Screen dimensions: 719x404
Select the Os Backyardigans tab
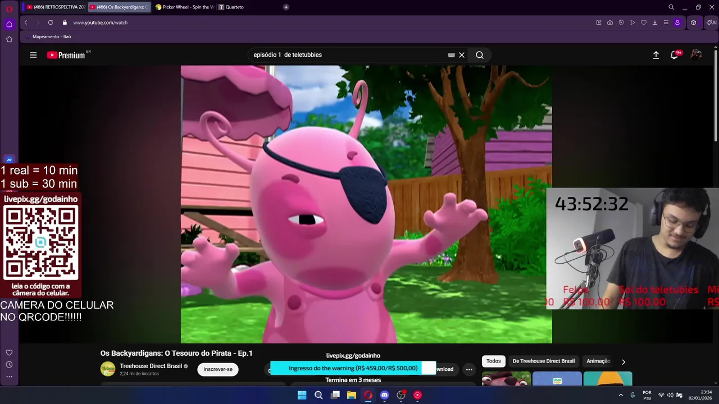[x=119, y=7]
